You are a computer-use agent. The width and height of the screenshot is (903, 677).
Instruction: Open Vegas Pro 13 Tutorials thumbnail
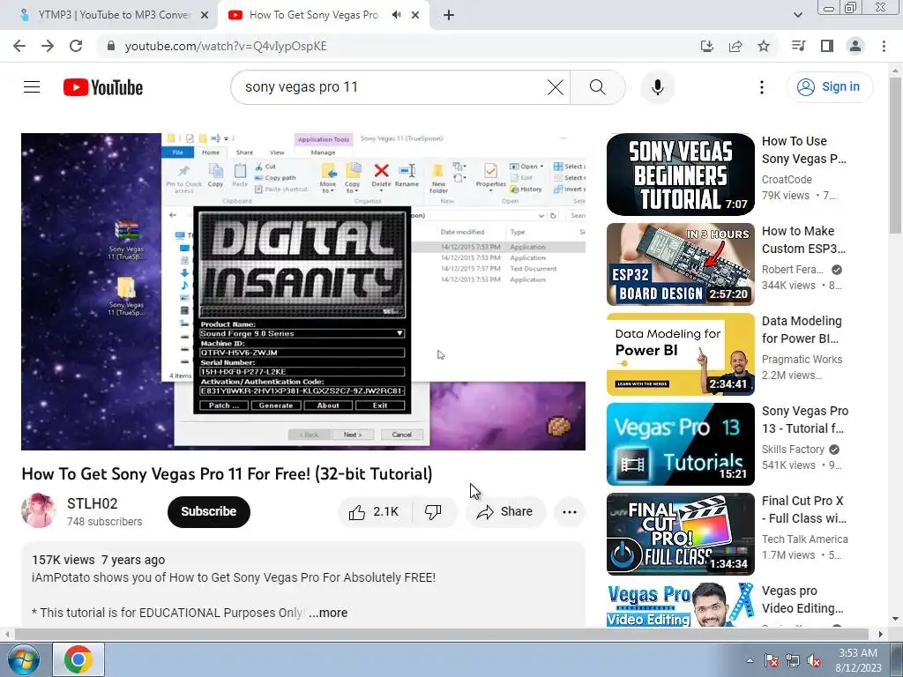pos(680,444)
